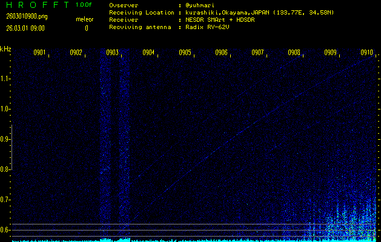
Task: Click the Receiver label
Action: tap(124, 20)
